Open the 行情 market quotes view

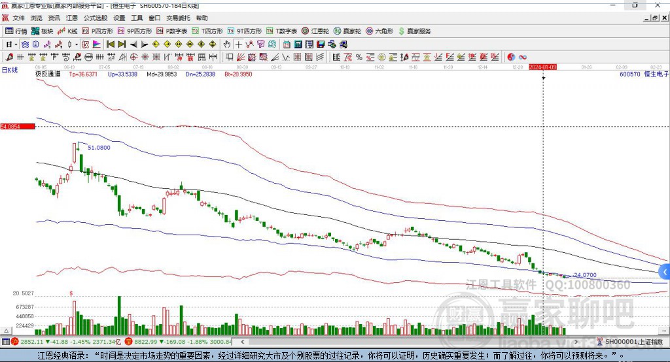(x=16, y=31)
